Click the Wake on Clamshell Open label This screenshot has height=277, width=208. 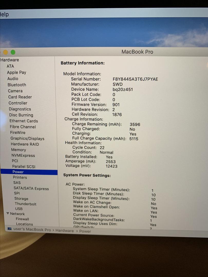click(96, 206)
